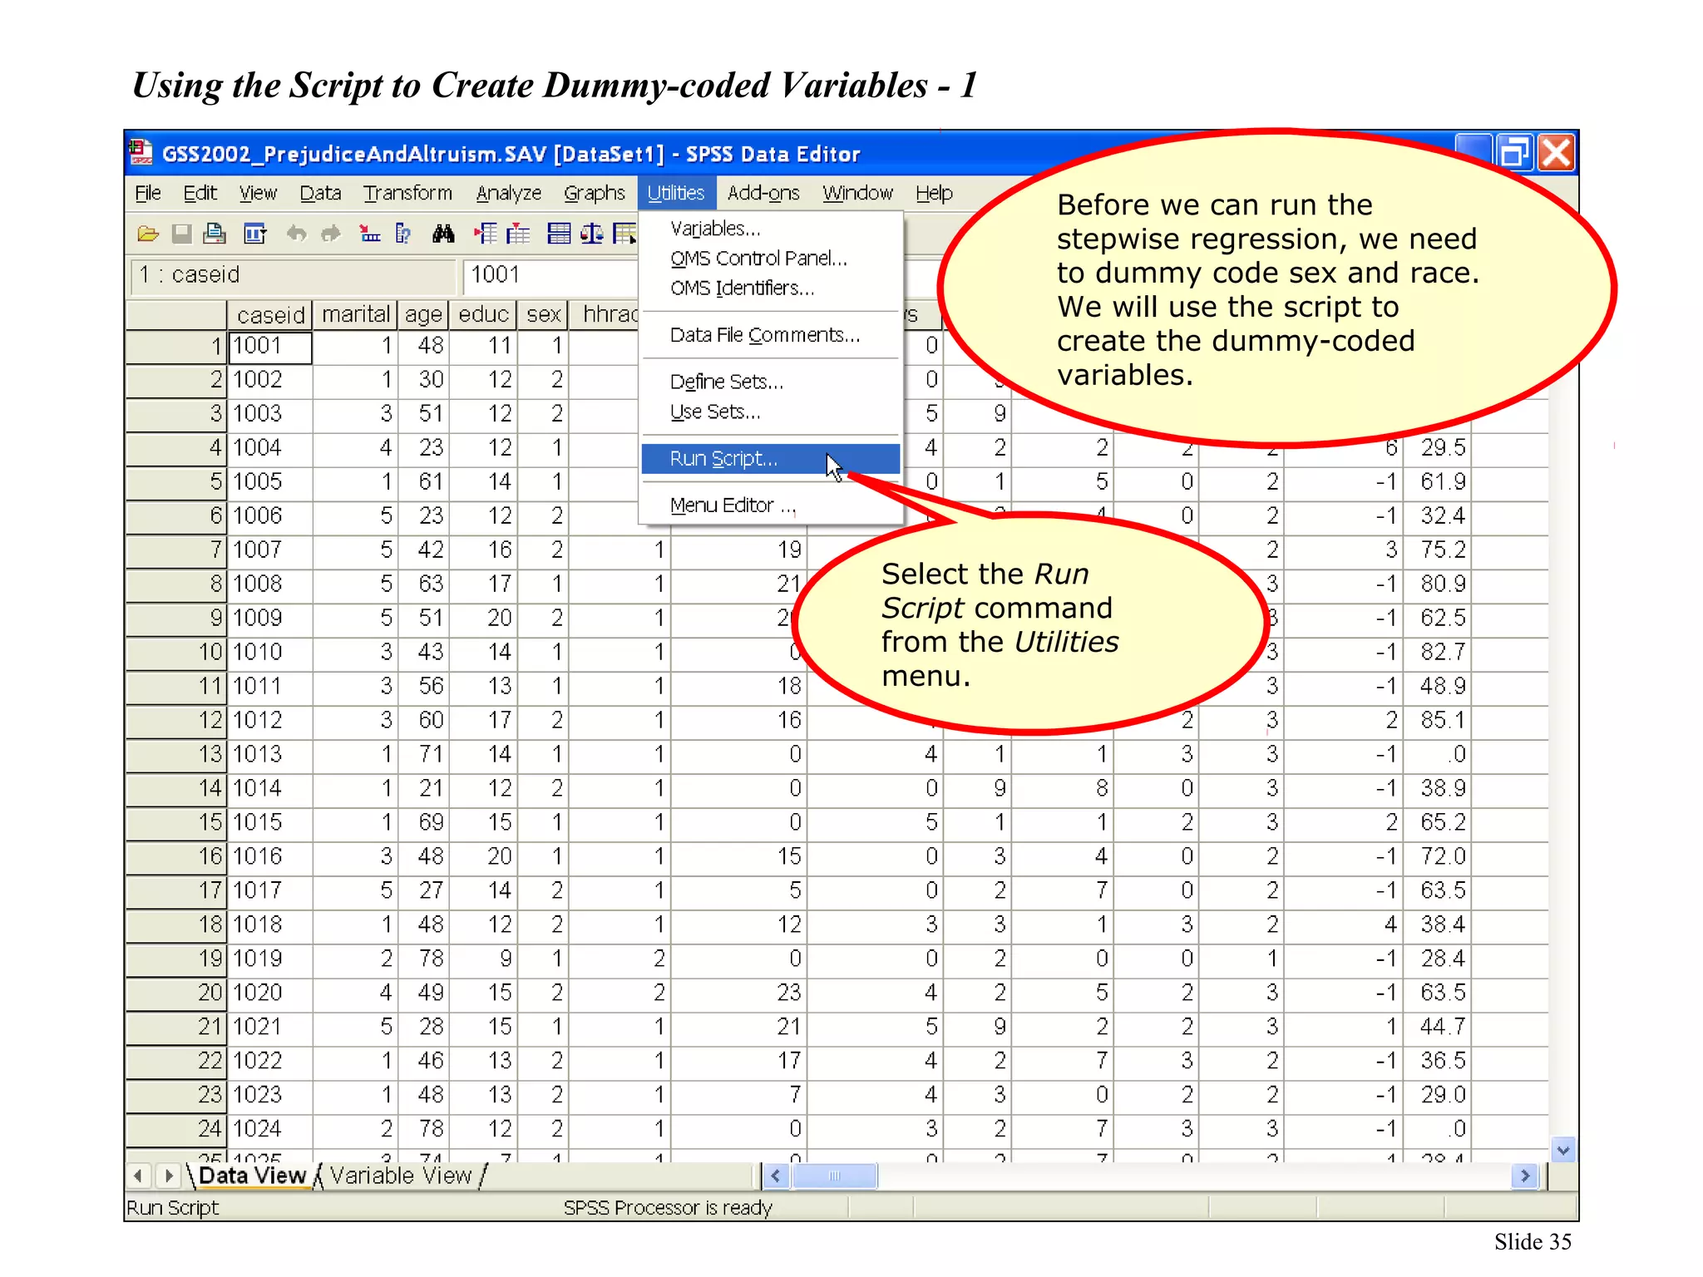Click the horizontal scrollbar left arrow
This screenshot has width=1703, height=1277.
[776, 1176]
